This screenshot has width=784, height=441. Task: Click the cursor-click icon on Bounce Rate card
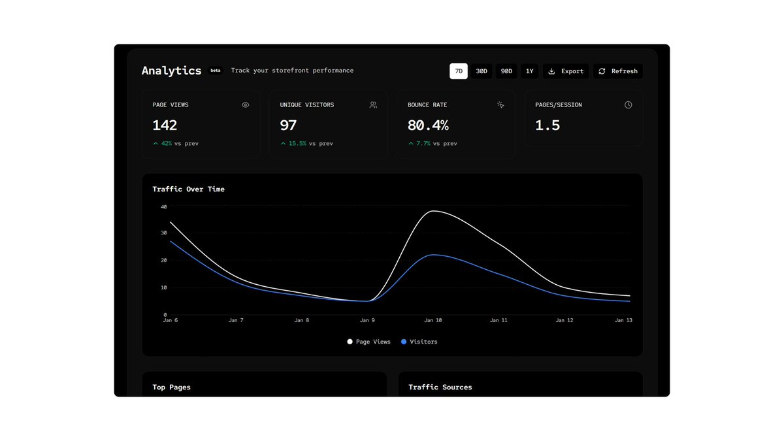(x=500, y=105)
